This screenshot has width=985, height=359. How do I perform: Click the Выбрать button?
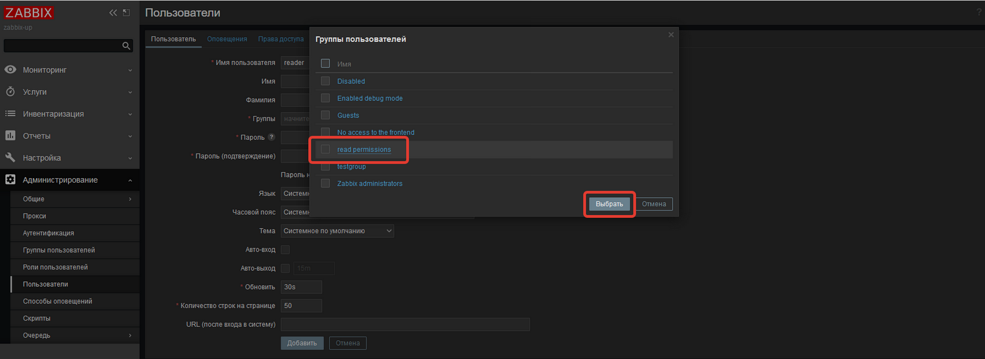point(609,204)
